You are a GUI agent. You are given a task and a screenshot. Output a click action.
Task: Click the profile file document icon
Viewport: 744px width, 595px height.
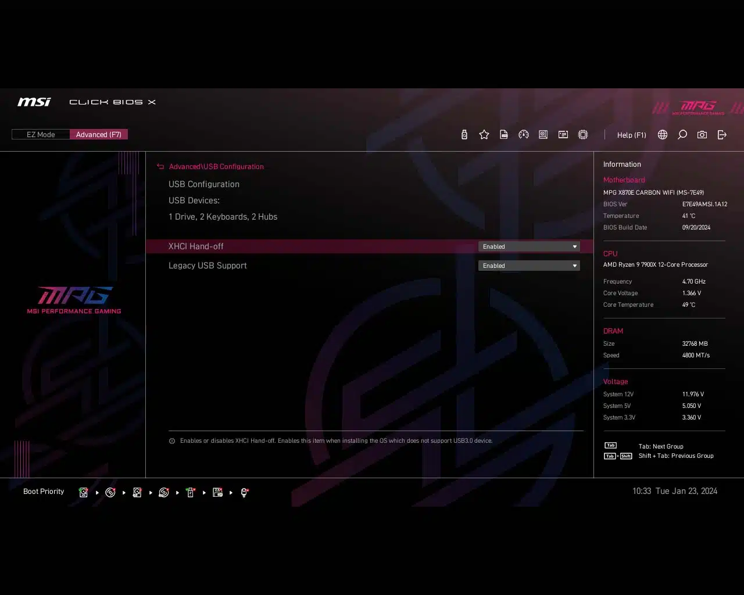point(504,135)
